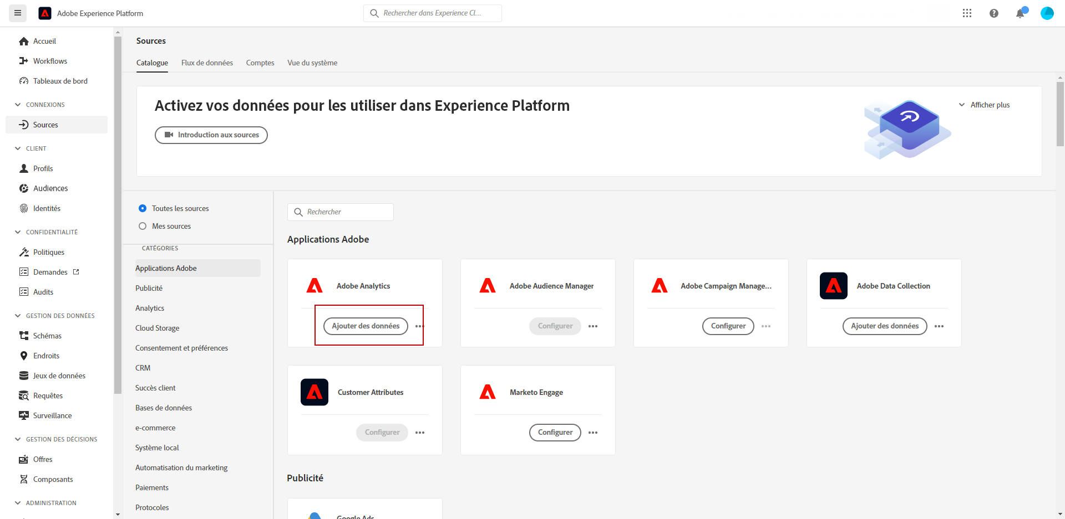1065x519 pixels.
Task: Open the hamburger navigation menu
Action: click(x=18, y=13)
